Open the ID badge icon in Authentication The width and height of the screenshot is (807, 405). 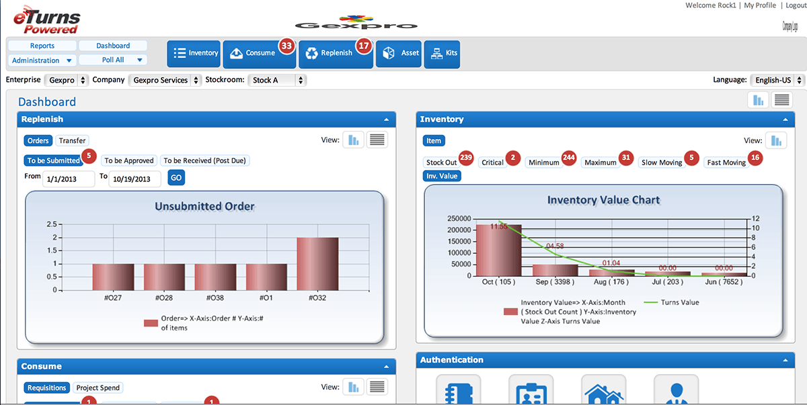[x=531, y=390]
